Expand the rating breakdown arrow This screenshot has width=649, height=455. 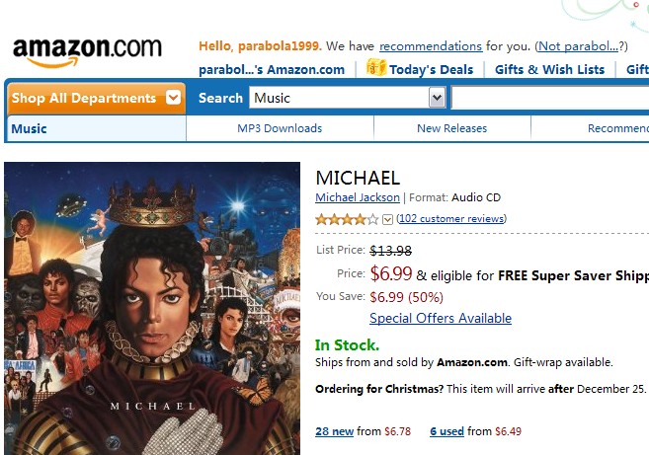click(387, 219)
